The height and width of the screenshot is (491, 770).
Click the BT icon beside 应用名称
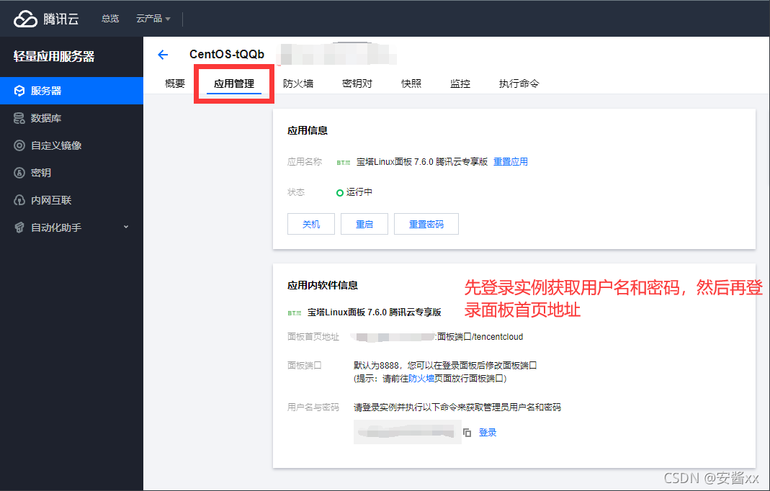344,163
